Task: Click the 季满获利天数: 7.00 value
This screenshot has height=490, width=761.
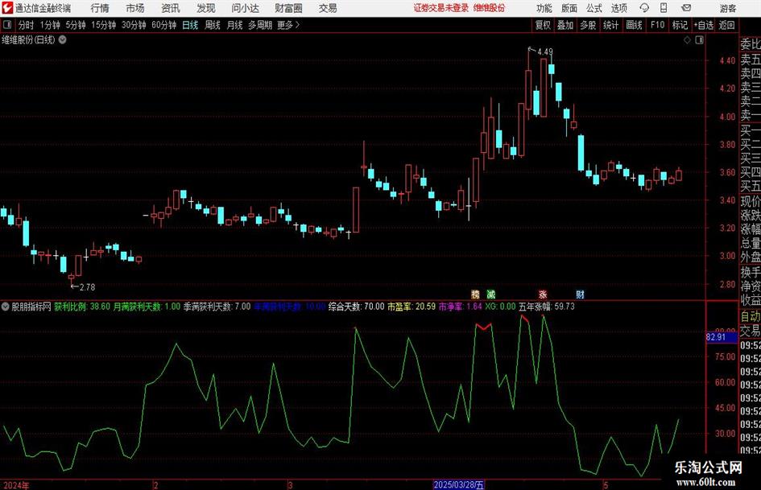Action: [217, 307]
